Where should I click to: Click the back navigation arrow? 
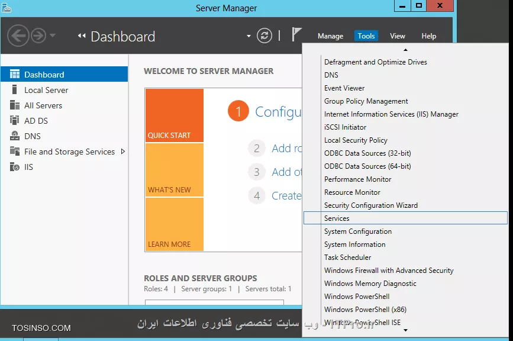coord(18,36)
